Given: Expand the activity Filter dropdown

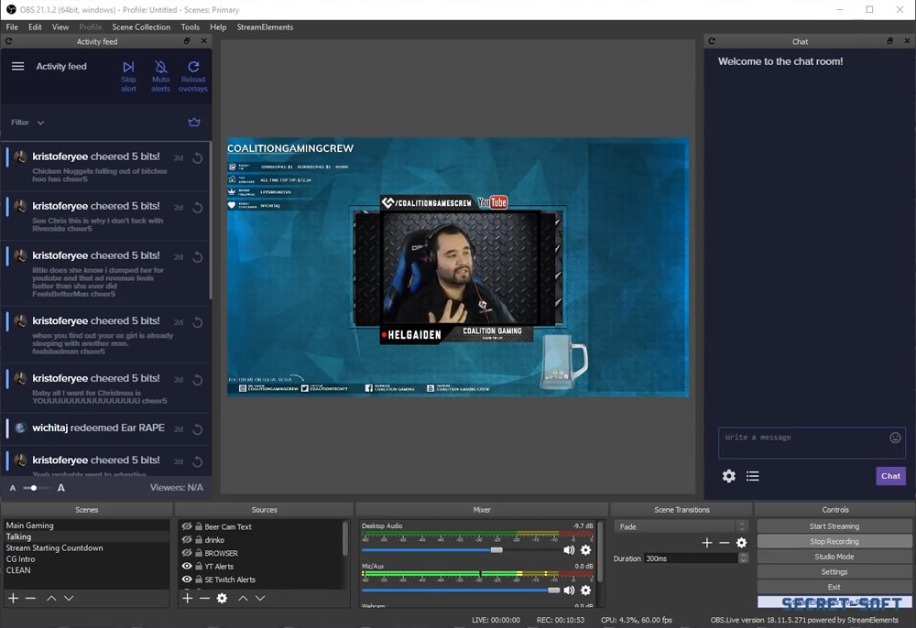Looking at the screenshot, I should point(27,123).
